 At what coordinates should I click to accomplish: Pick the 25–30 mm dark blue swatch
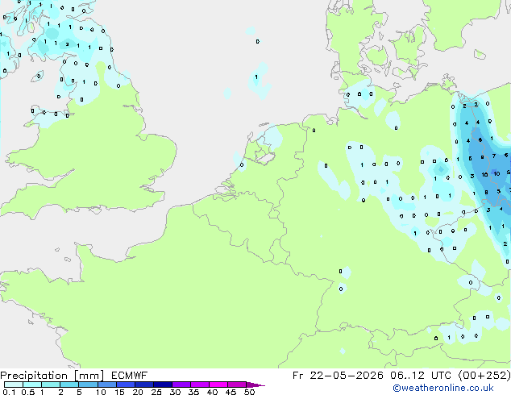coord(162,385)
